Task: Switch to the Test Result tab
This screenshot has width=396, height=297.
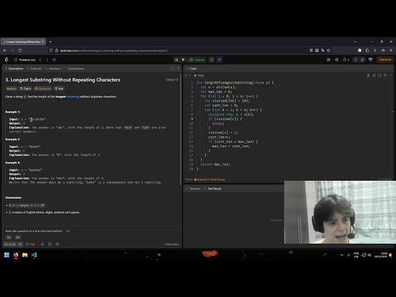Action: click(213, 189)
